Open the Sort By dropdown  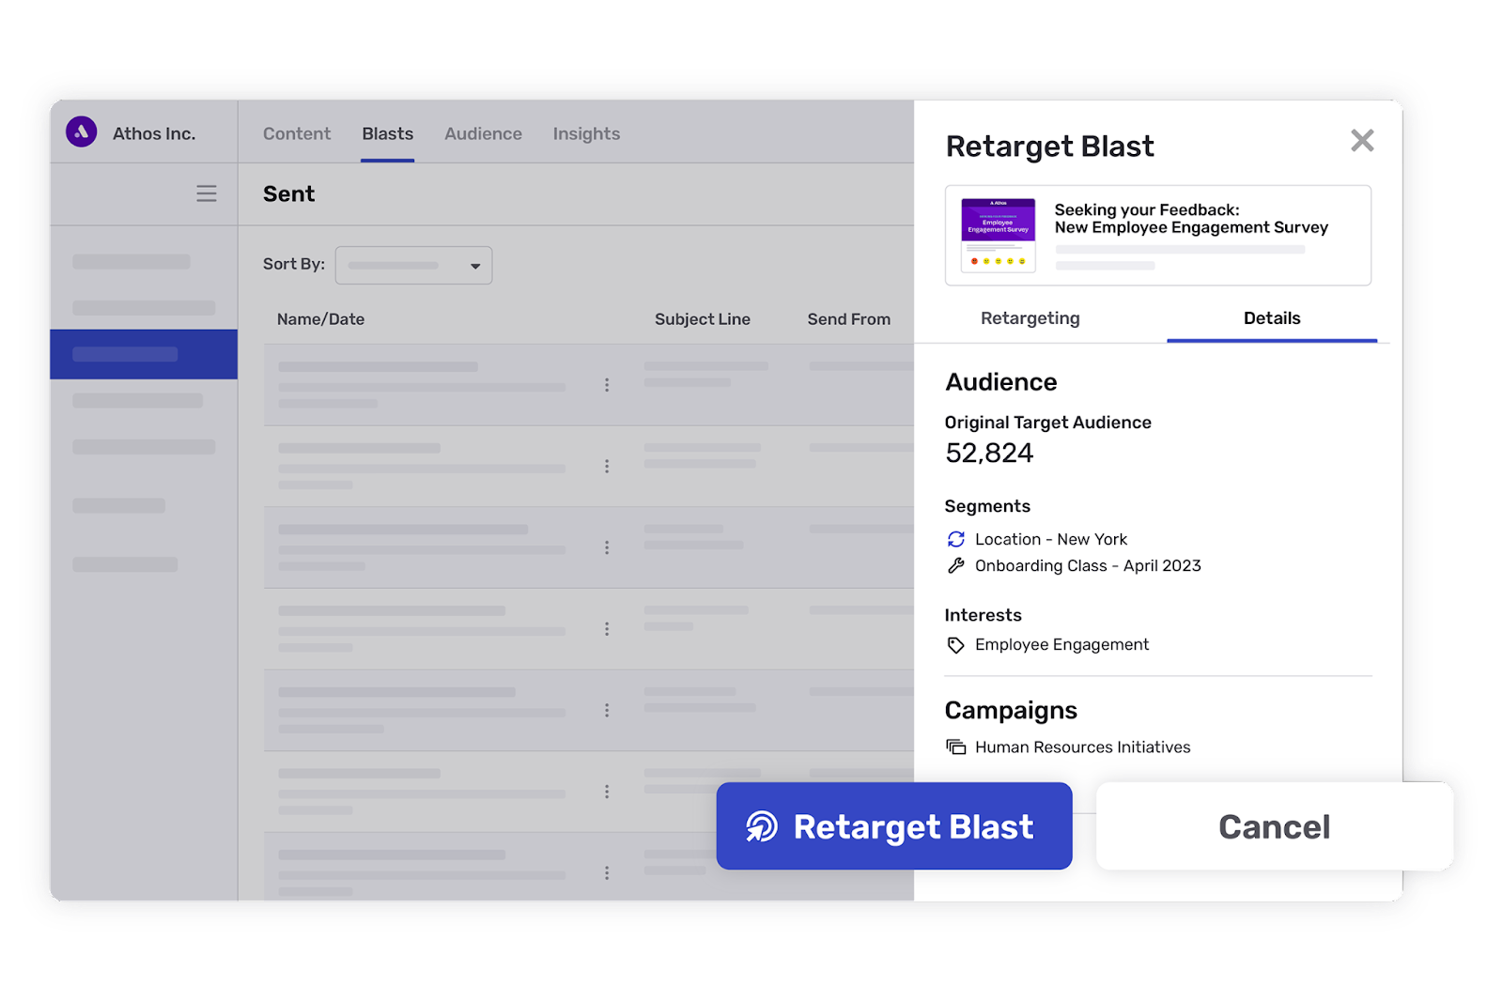tap(413, 265)
